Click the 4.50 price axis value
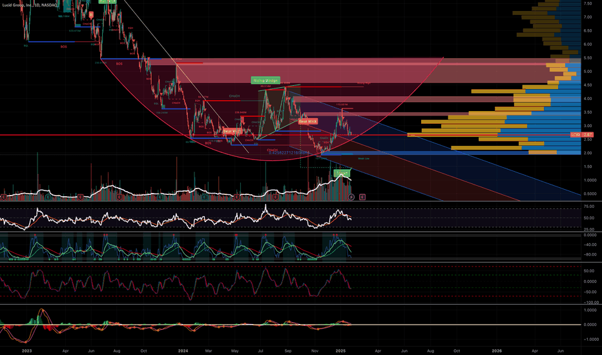Image resolution: width=602 pixels, height=355 pixels. click(x=588, y=85)
